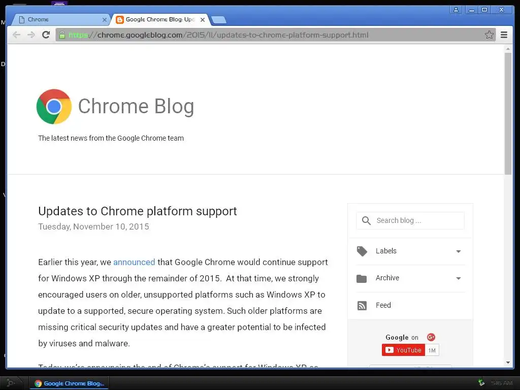Click the scrollbar down arrow

tap(508, 363)
